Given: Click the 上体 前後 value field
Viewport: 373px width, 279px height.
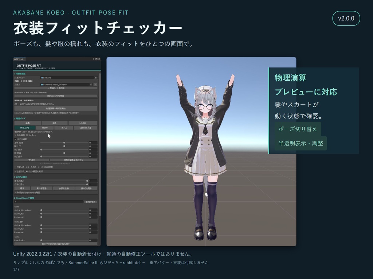Looking at the screenshot, I should [x=93, y=143].
